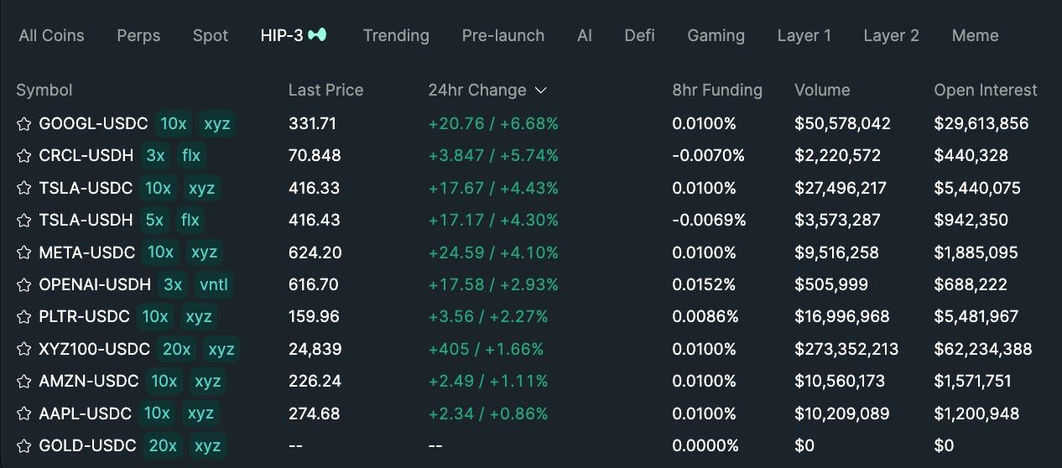The image size is (1062, 468).
Task: Click last price 331.71
Action: click(312, 124)
